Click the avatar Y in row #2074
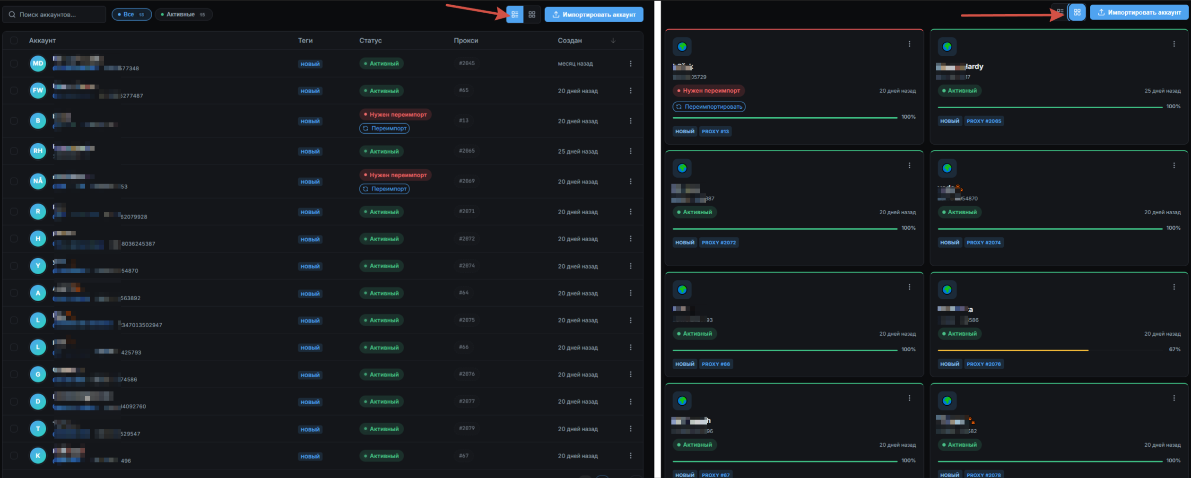This screenshot has width=1191, height=478. coord(38,266)
